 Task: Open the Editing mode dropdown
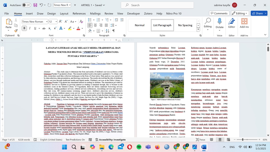tap(240, 13)
